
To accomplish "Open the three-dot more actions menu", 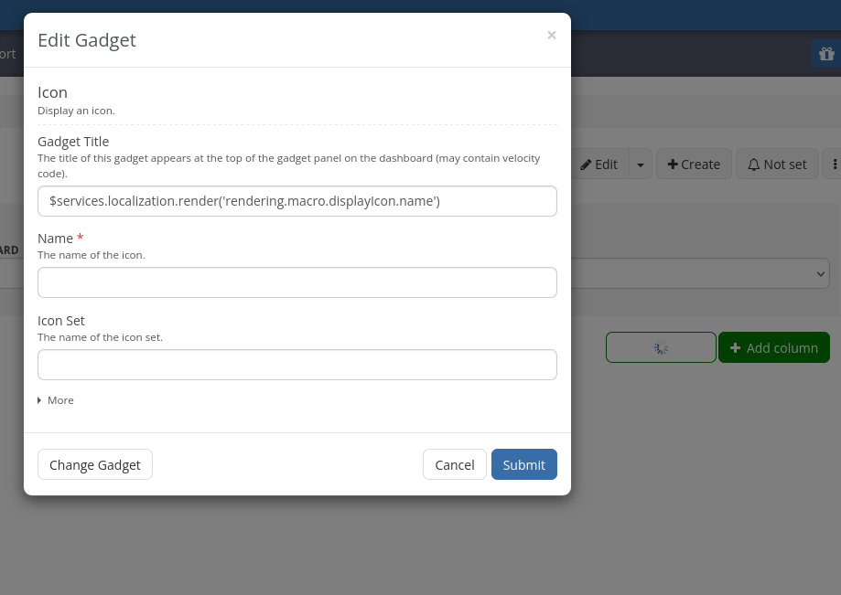I will tap(834, 165).
